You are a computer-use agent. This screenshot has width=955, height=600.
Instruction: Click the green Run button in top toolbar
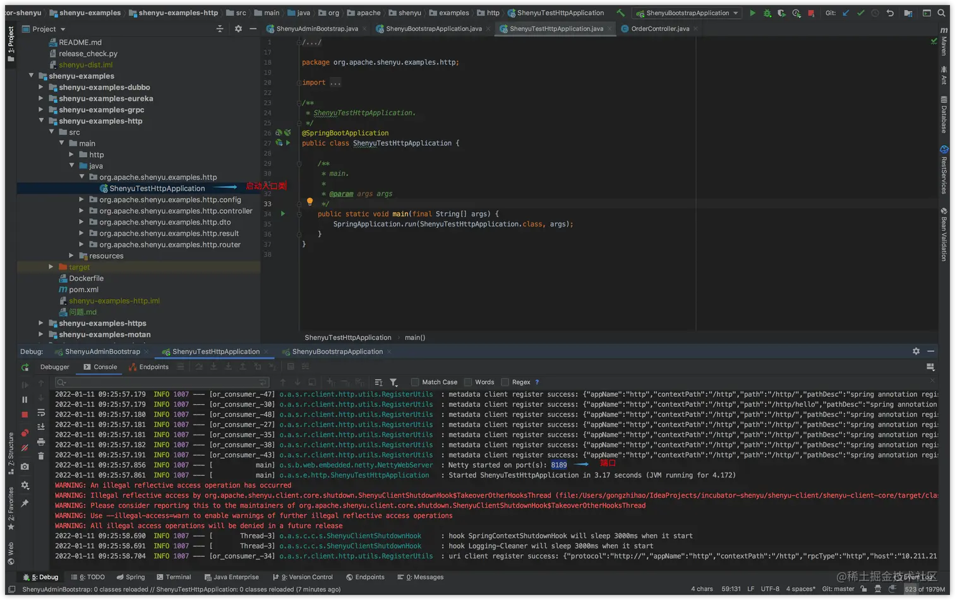tap(752, 13)
